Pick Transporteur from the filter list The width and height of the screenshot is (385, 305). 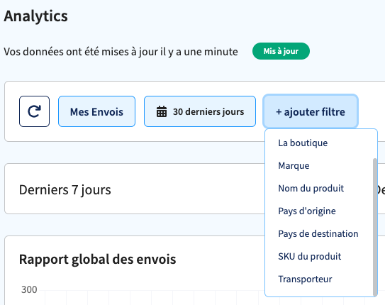[x=305, y=279]
